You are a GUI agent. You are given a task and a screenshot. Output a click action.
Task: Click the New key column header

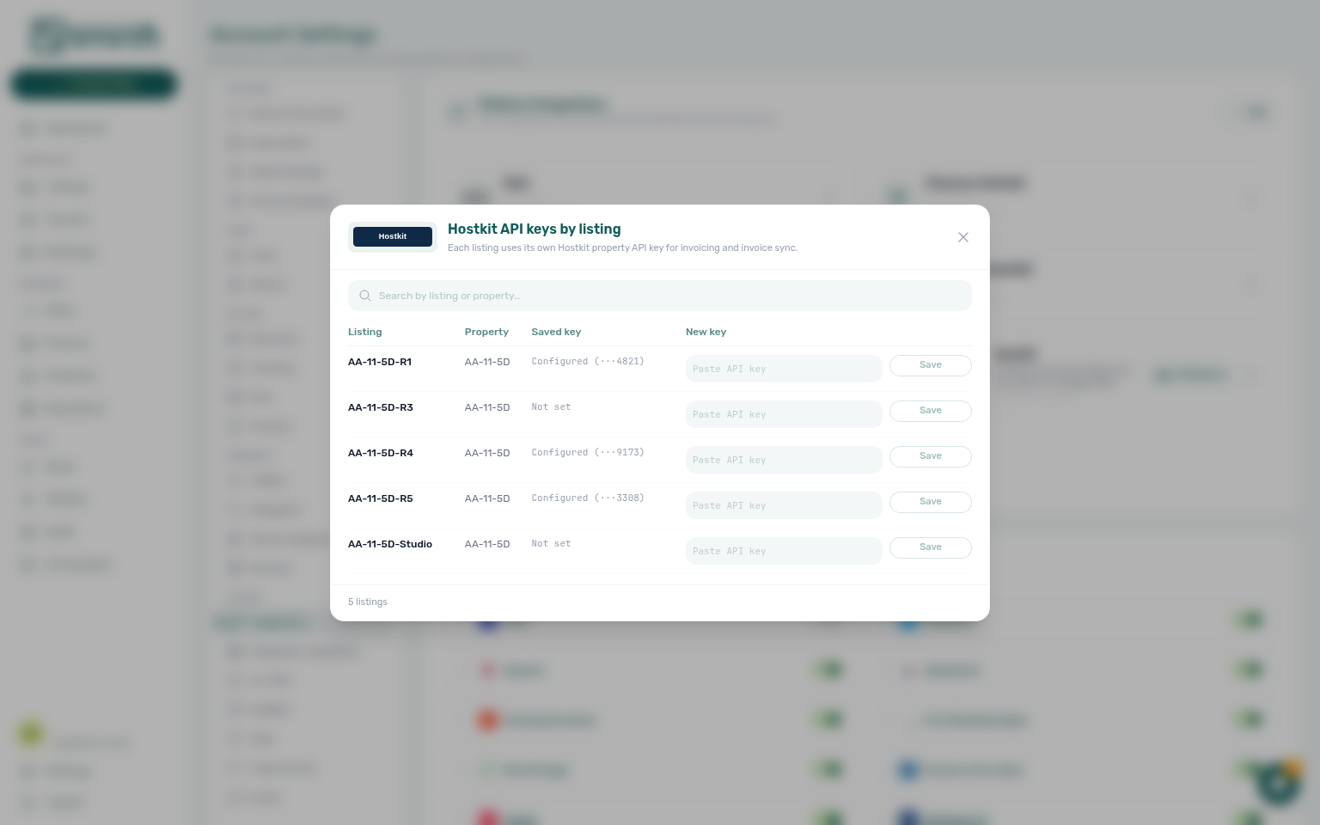click(x=706, y=332)
